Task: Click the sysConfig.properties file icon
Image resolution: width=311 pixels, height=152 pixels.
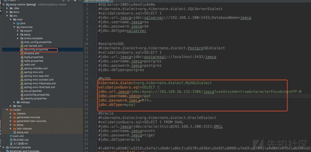Action: pyautogui.click(x=22, y=95)
